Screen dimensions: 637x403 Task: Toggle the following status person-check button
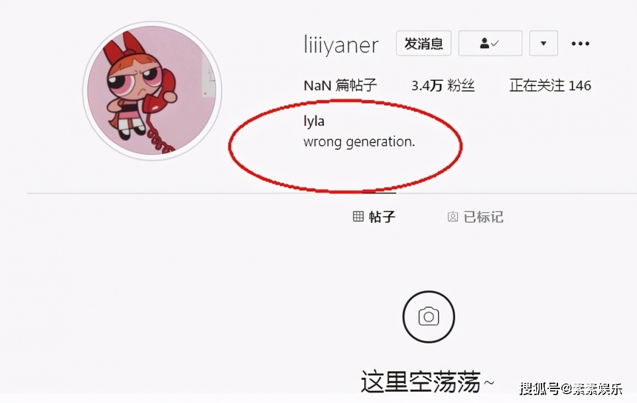pyautogui.click(x=490, y=43)
